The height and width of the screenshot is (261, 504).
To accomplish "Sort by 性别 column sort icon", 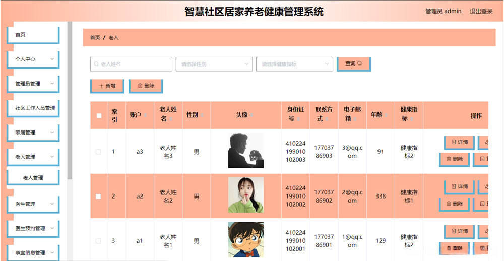I will pos(202,115).
